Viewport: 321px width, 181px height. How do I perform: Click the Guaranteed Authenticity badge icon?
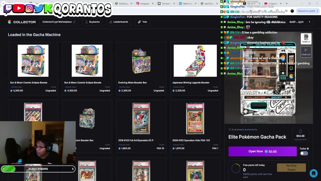pos(230,129)
